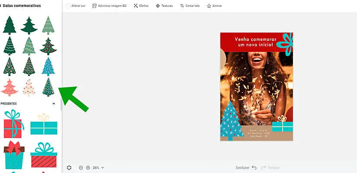Insert the wide-branched dark green tree

pyautogui.click(x=29, y=25)
